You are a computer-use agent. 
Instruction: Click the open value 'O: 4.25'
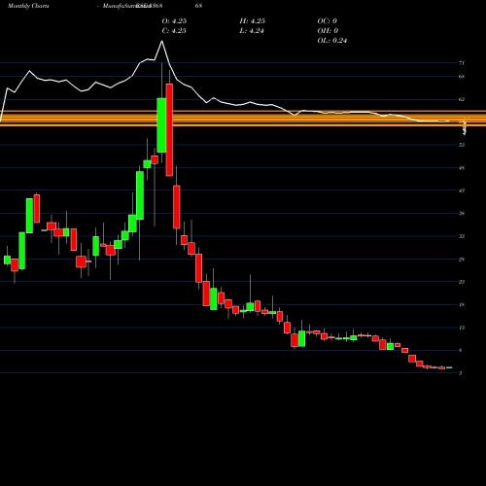click(x=174, y=21)
